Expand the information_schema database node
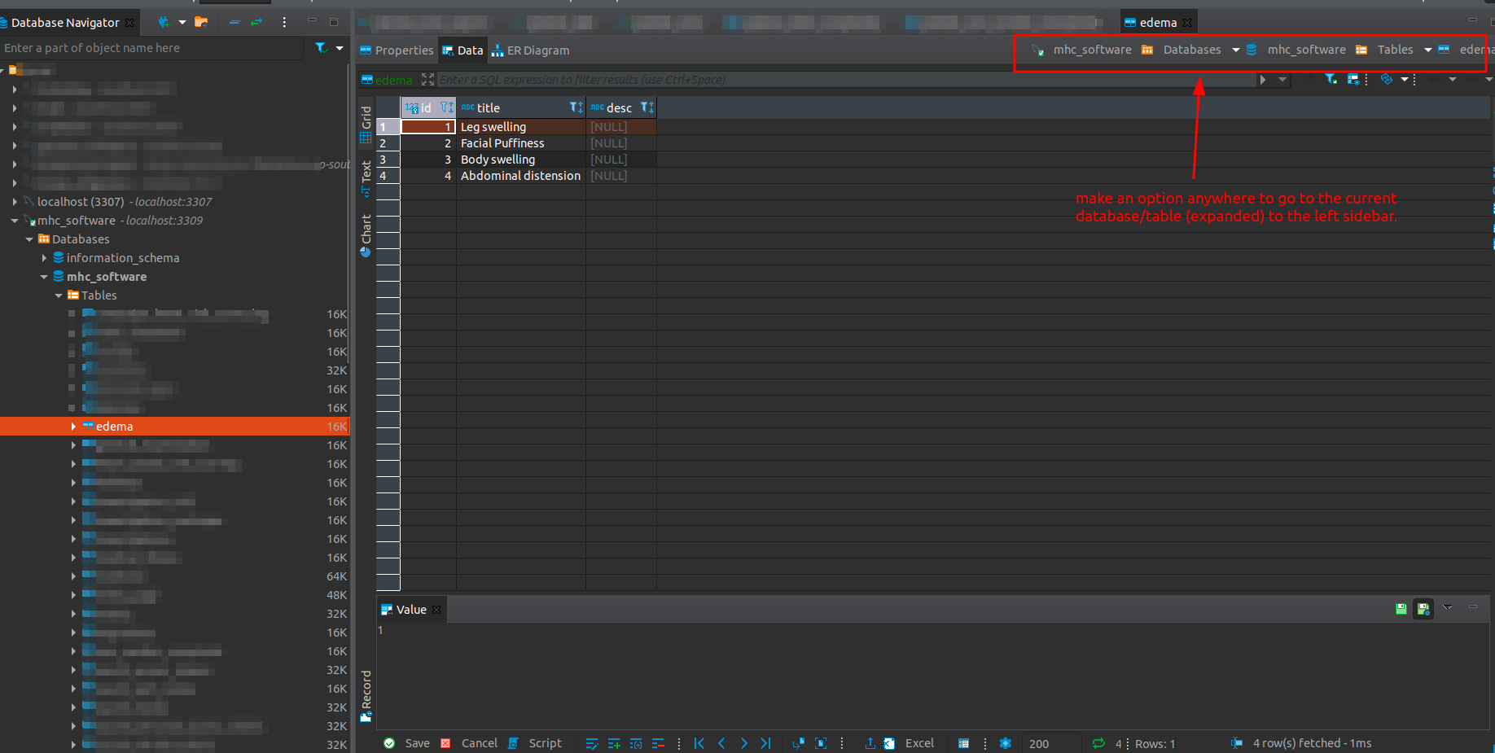 point(44,258)
